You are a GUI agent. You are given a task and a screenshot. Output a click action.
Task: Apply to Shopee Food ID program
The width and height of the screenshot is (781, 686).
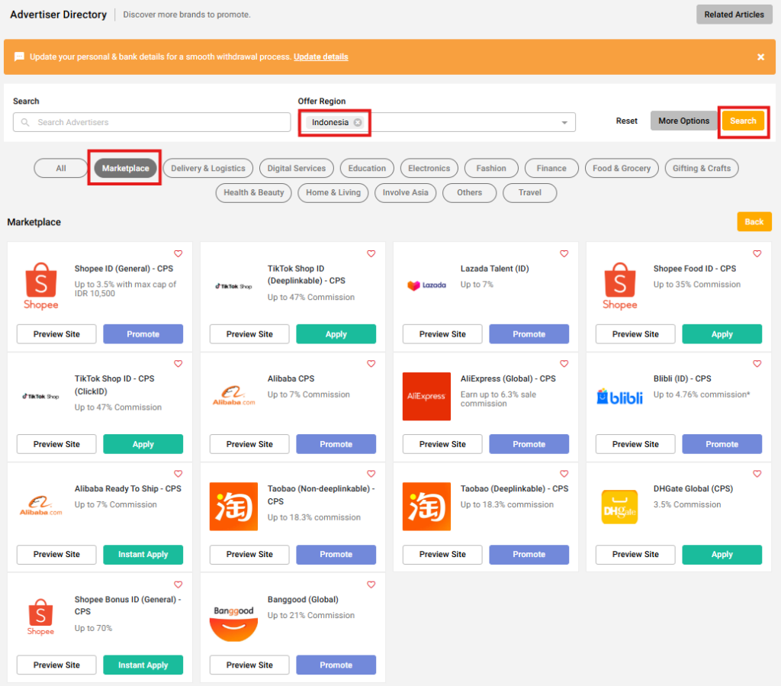pyautogui.click(x=722, y=334)
